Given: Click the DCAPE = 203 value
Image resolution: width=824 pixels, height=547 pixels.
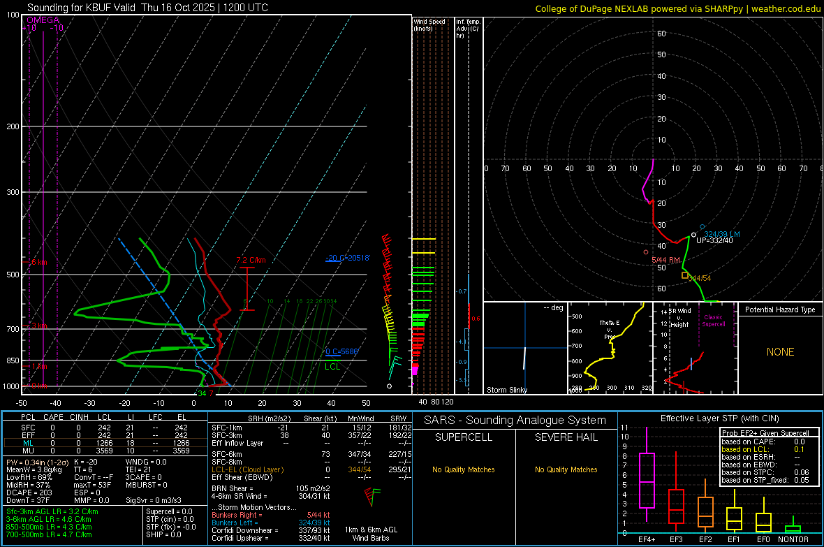Looking at the screenshot, I should point(29,493).
